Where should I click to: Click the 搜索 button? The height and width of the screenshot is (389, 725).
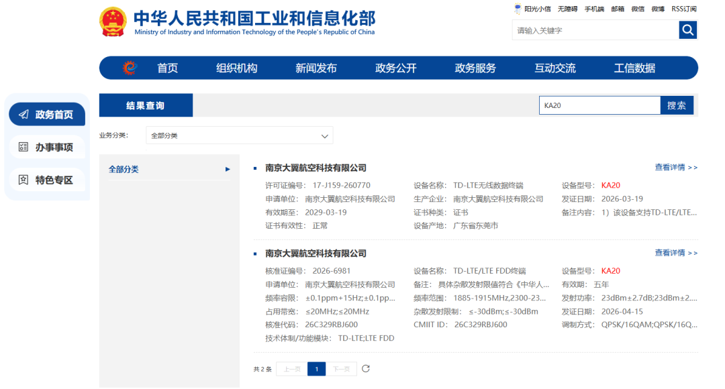(x=677, y=105)
